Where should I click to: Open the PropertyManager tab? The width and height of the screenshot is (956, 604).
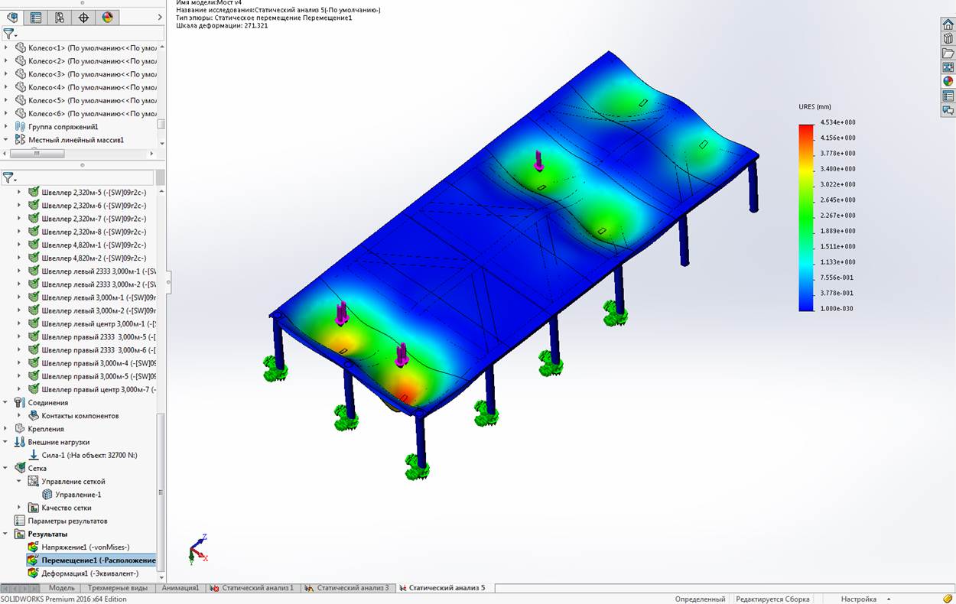click(x=35, y=17)
